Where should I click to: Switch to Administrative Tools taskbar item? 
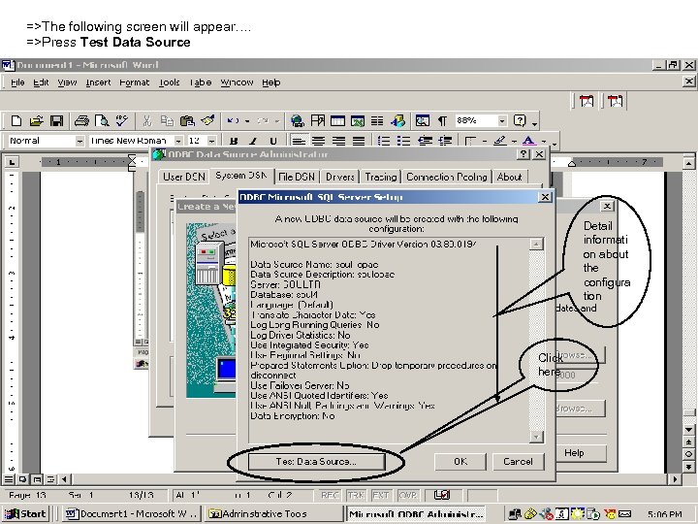271,513
